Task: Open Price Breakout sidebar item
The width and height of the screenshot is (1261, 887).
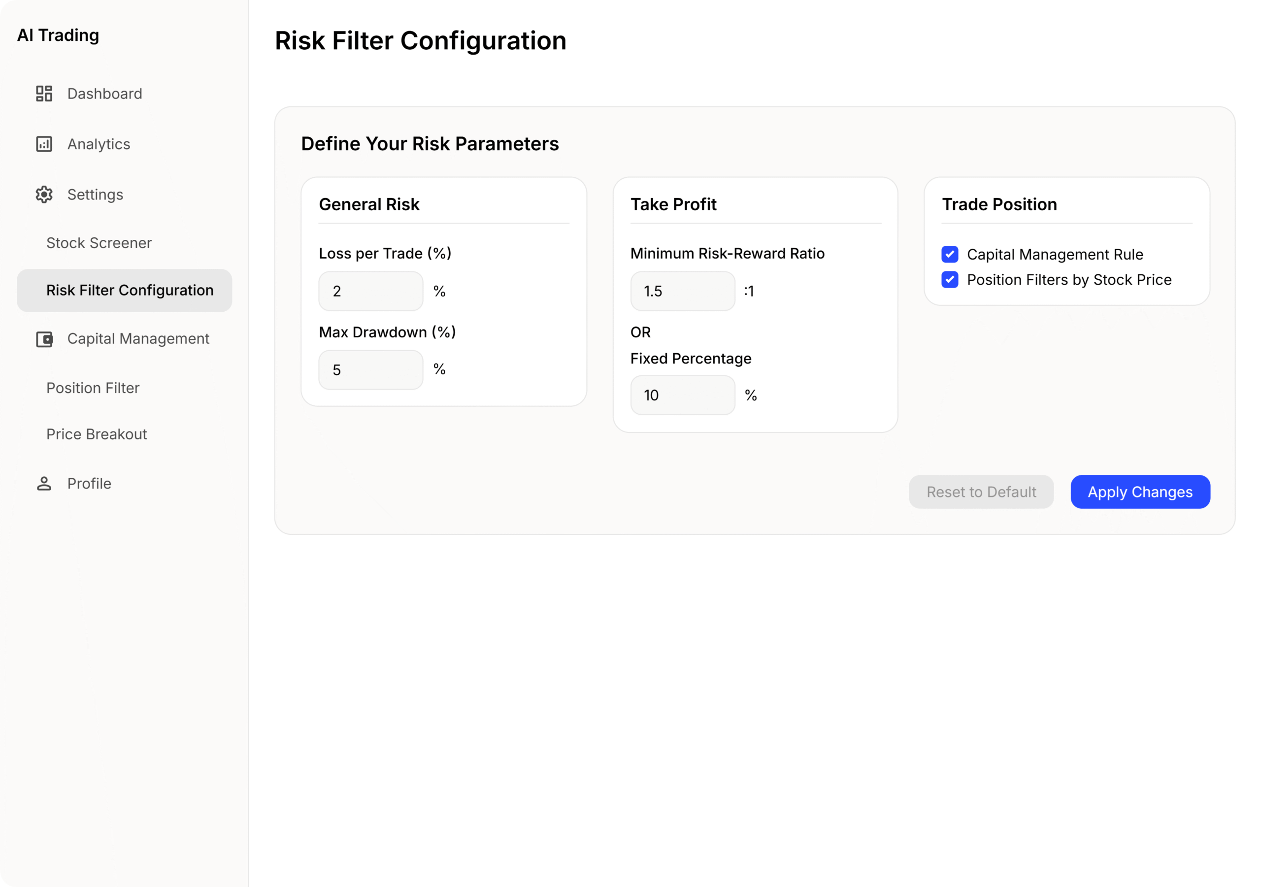Action: point(97,434)
